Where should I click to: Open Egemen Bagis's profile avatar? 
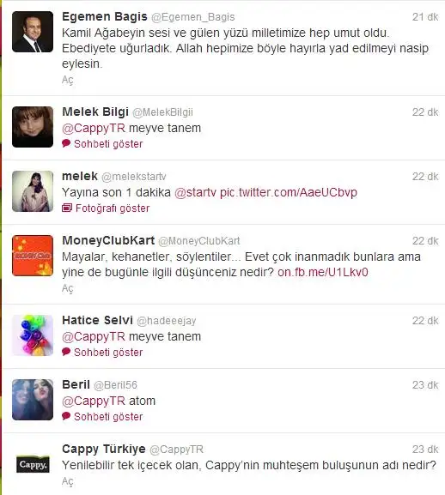click(x=33, y=32)
